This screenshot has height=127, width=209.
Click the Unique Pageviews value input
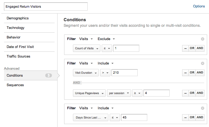(x=156, y=93)
